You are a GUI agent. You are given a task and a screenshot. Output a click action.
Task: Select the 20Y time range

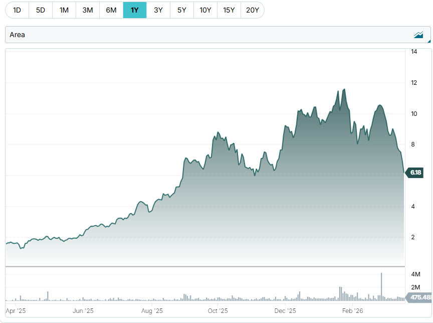253,10
